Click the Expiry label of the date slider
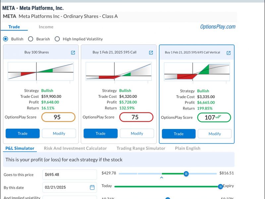 (228, 186)
